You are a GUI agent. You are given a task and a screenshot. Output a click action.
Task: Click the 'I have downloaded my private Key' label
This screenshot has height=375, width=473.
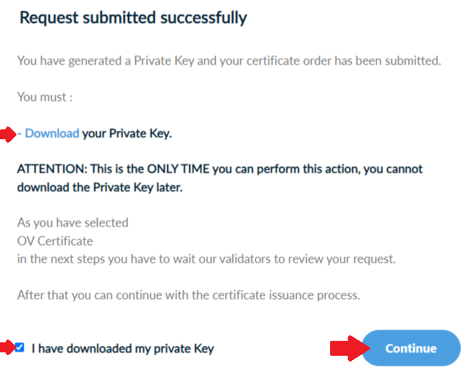[x=122, y=349]
